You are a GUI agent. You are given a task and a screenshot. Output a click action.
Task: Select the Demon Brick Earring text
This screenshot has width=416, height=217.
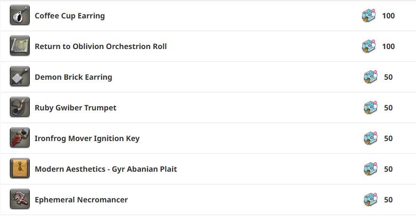pyautogui.click(x=74, y=77)
